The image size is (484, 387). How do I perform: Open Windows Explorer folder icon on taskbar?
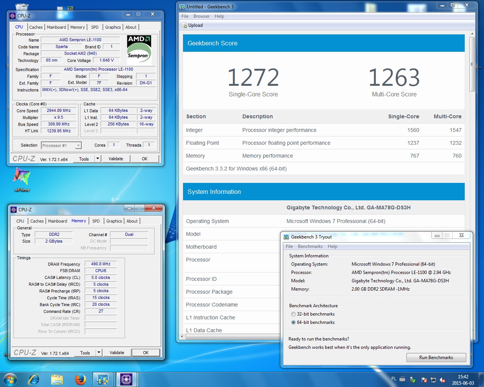[x=57, y=379]
